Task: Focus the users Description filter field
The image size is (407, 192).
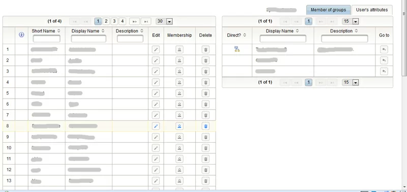Action: pos(130,39)
